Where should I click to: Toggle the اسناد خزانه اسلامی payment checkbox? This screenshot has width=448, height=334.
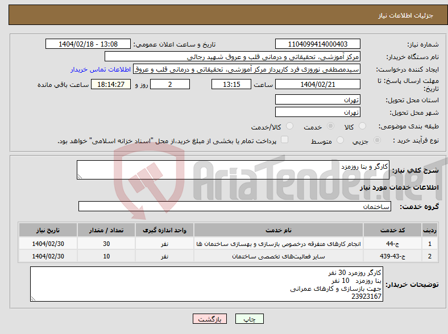[284, 140]
